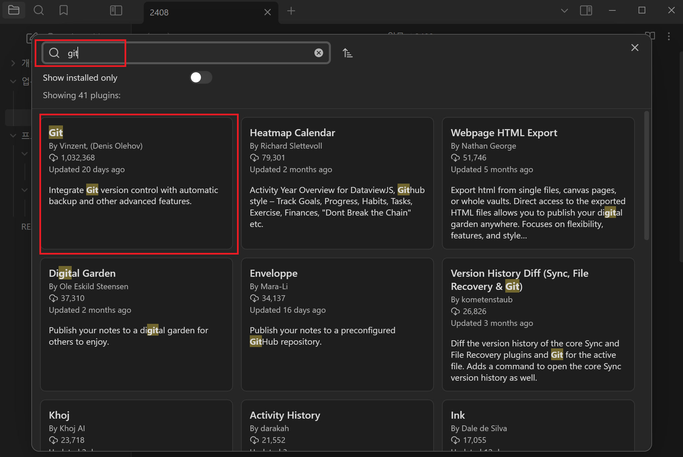Open the Git plugin card
Viewport: 683px width, 457px height.
136,183
